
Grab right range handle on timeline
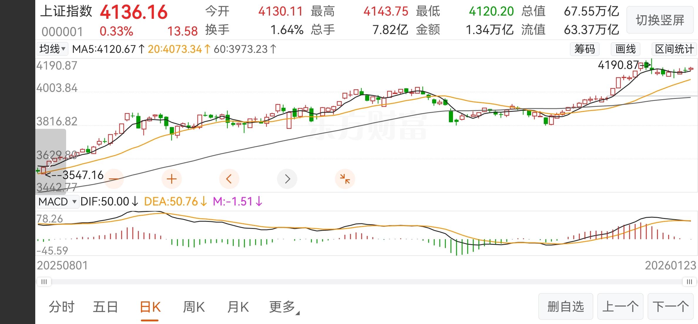tap(689, 282)
